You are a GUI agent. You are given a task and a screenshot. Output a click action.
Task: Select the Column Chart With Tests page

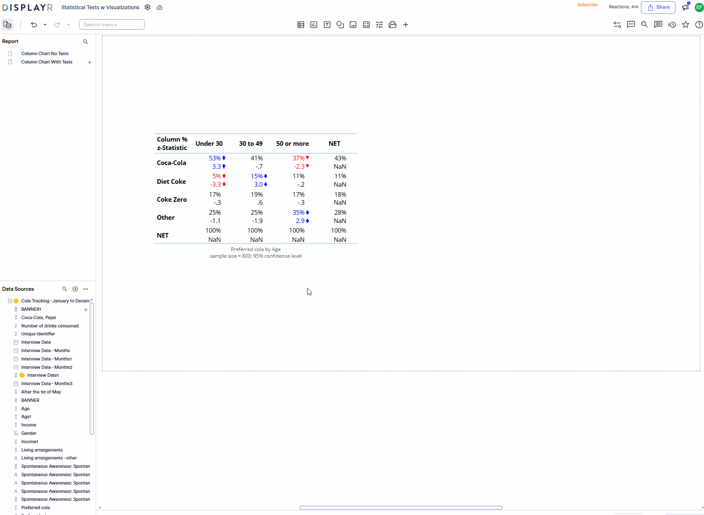(47, 62)
